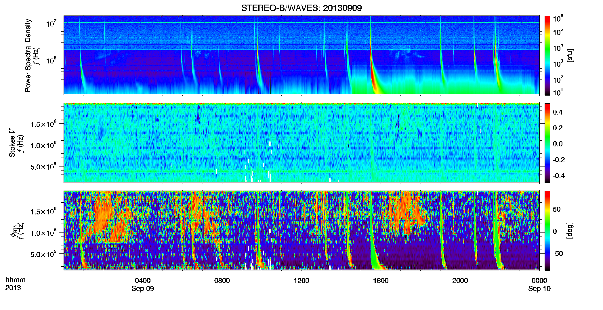Click the 0400 time tick label
This screenshot has width=603, height=310.
pyautogui.click(x=143, y=280)
